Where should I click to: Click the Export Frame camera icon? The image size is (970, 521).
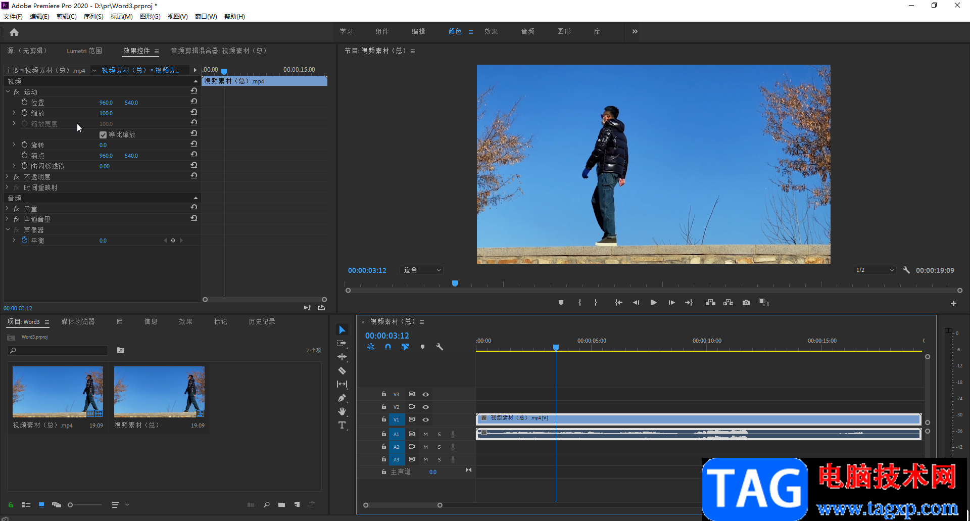(x=746, y=303)
